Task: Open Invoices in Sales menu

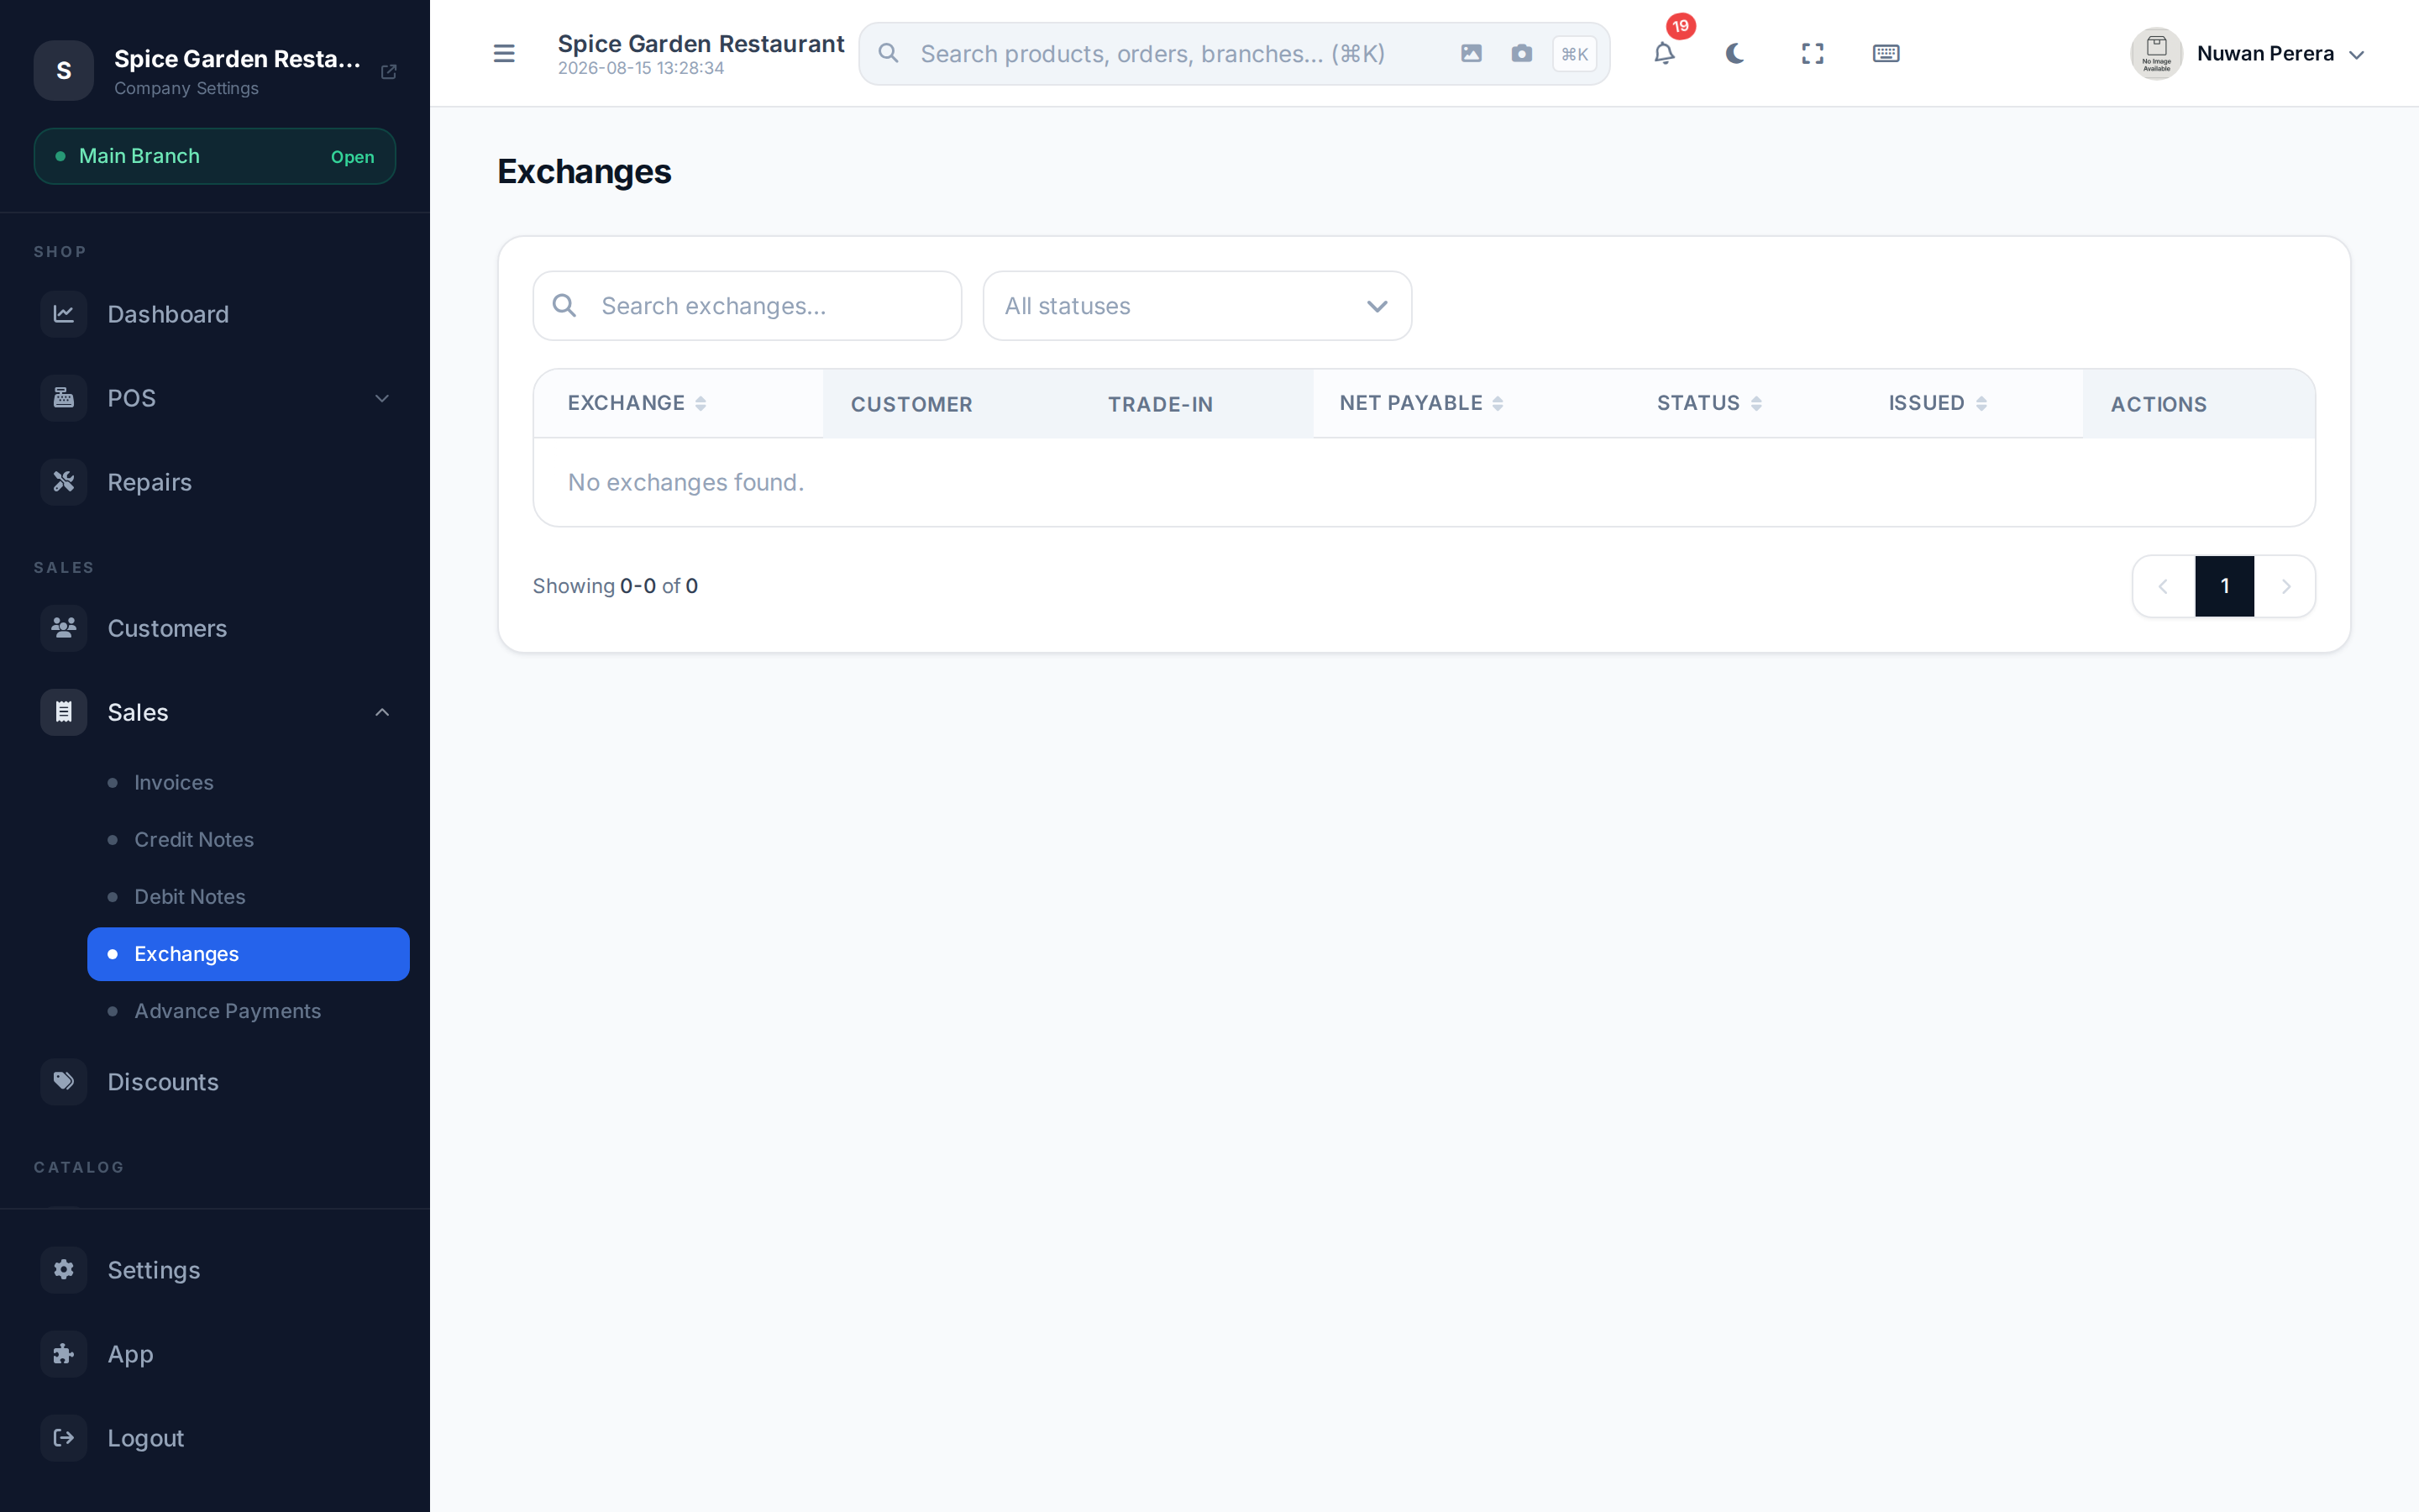Action: point(248,783)
